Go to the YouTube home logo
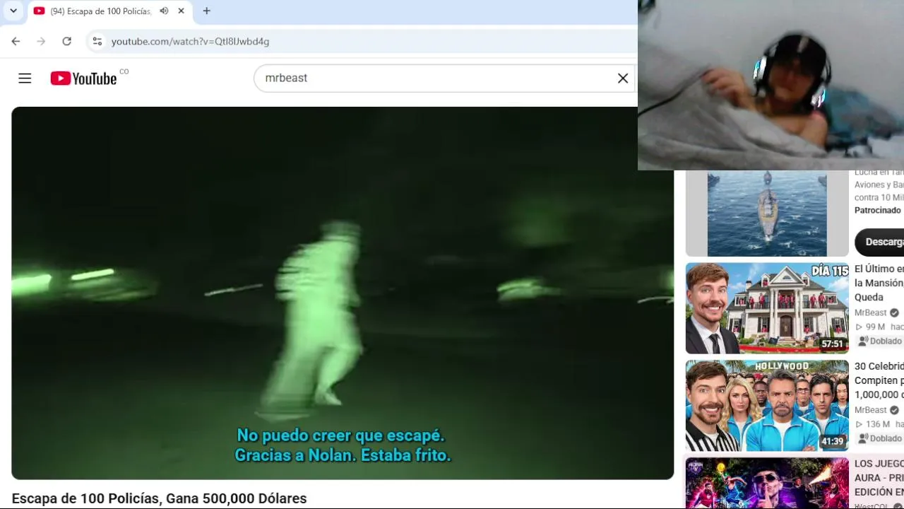This screenshot has width=904, height=509. point(84,78)
